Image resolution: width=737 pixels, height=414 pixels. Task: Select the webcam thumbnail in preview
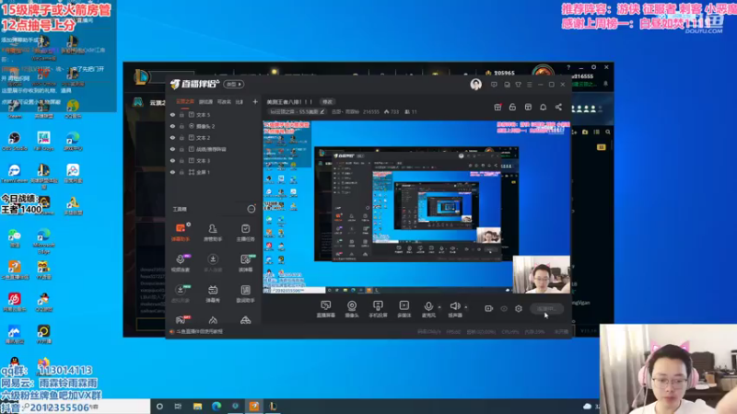[x=542, y=274]
